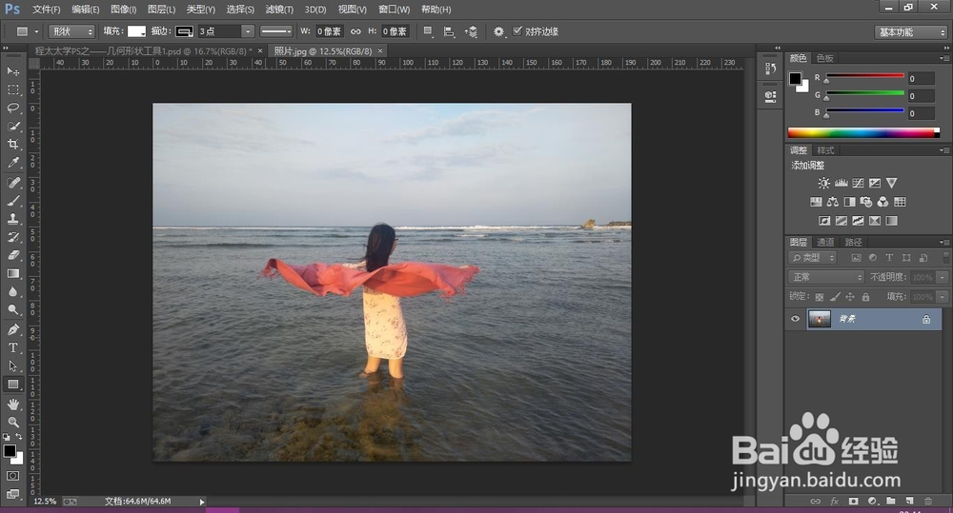Select the Horizontal Type tool

pos(12,347)
